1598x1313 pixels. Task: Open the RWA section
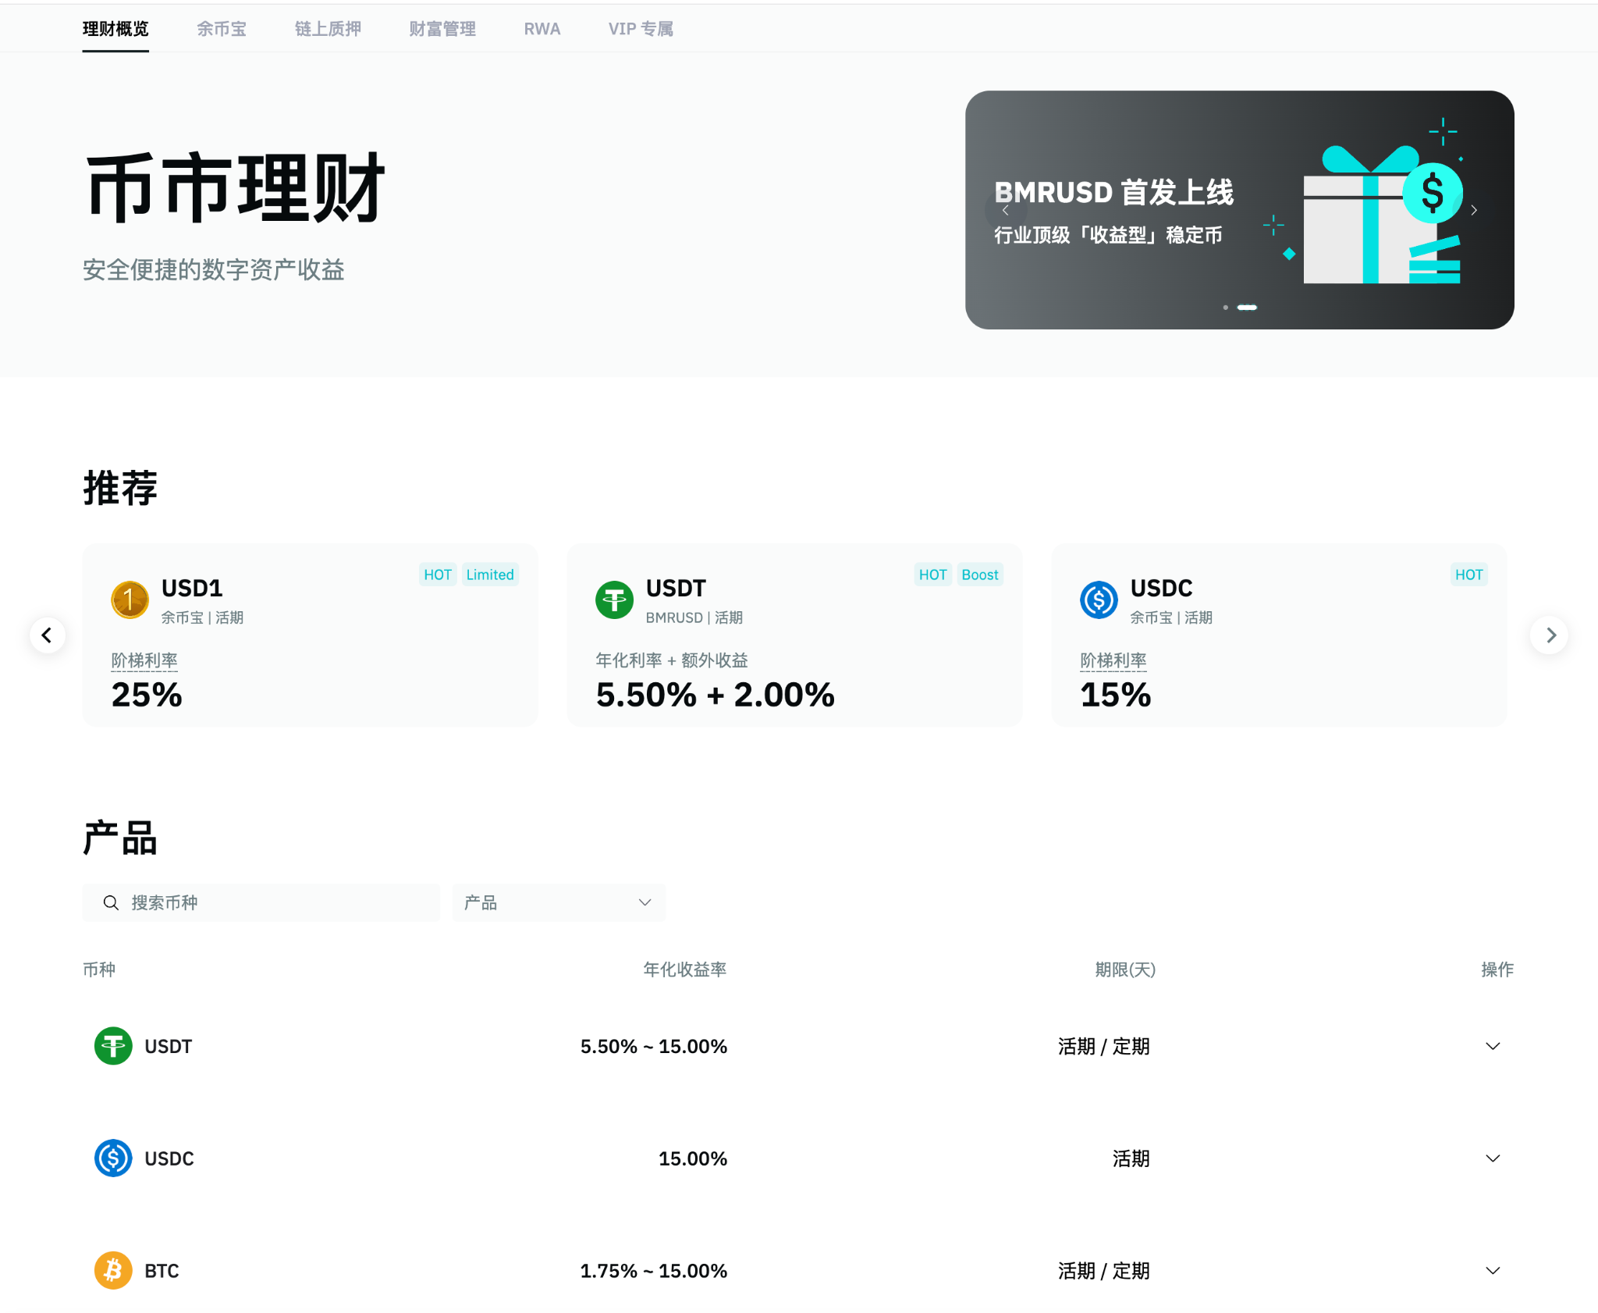pos(542,29)
